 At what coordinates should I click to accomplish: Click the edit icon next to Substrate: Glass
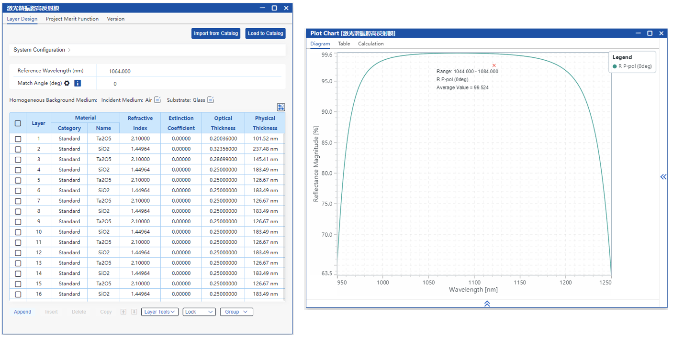click(x=211, y=100)
